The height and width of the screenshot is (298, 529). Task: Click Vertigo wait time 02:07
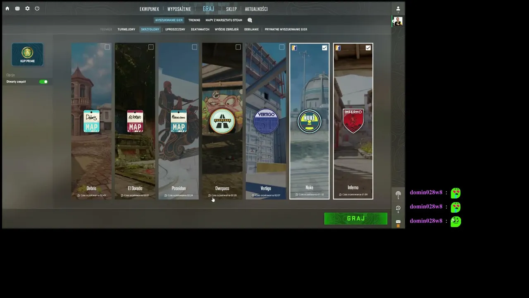[266, 195]
